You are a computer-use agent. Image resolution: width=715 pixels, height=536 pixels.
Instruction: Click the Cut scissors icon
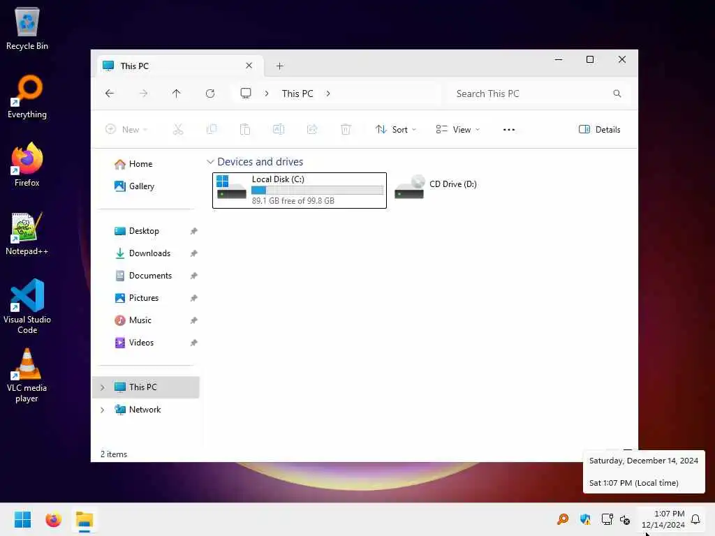pos(178,129)
